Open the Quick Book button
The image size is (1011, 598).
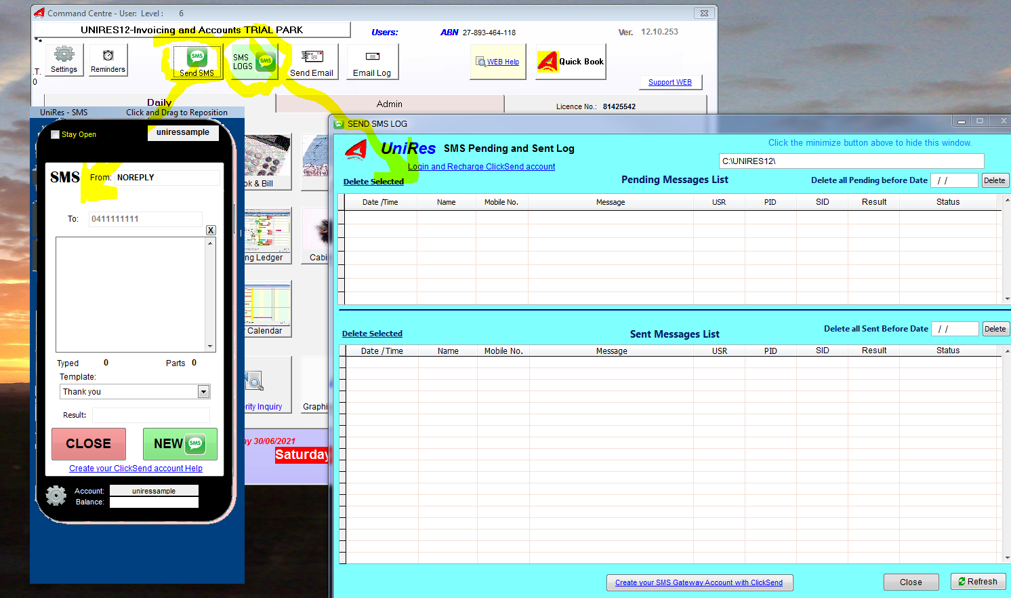pyautogui.click(x=571, y=62)
